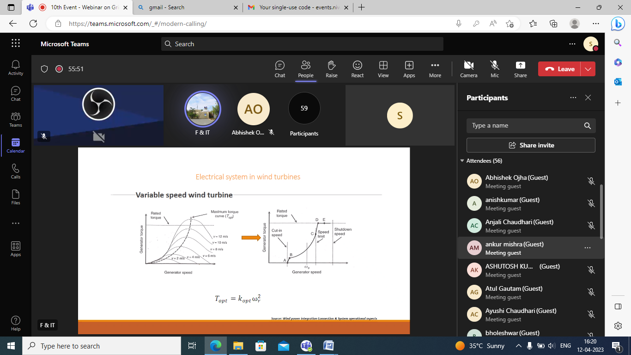The width and height of the screenshot is (631, 355).
Task: Click the Share screen icon
Action: click(x=520, y=69)
